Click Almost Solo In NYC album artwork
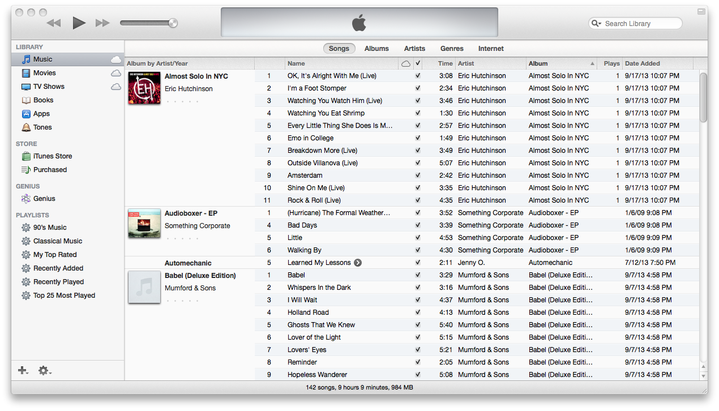 tap(144, 88)
